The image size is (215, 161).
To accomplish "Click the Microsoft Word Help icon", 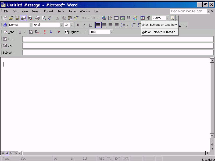I will coord(172,18).
